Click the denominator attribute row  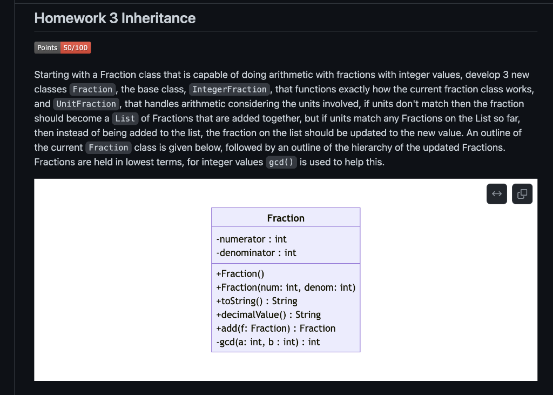pos(255,253)
